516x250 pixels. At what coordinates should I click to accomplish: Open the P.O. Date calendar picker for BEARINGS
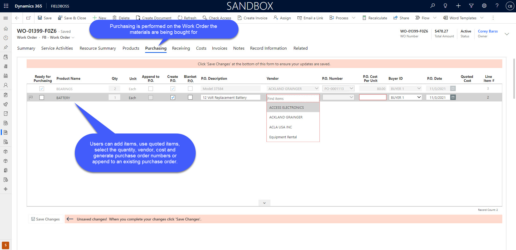pos(453,88)
